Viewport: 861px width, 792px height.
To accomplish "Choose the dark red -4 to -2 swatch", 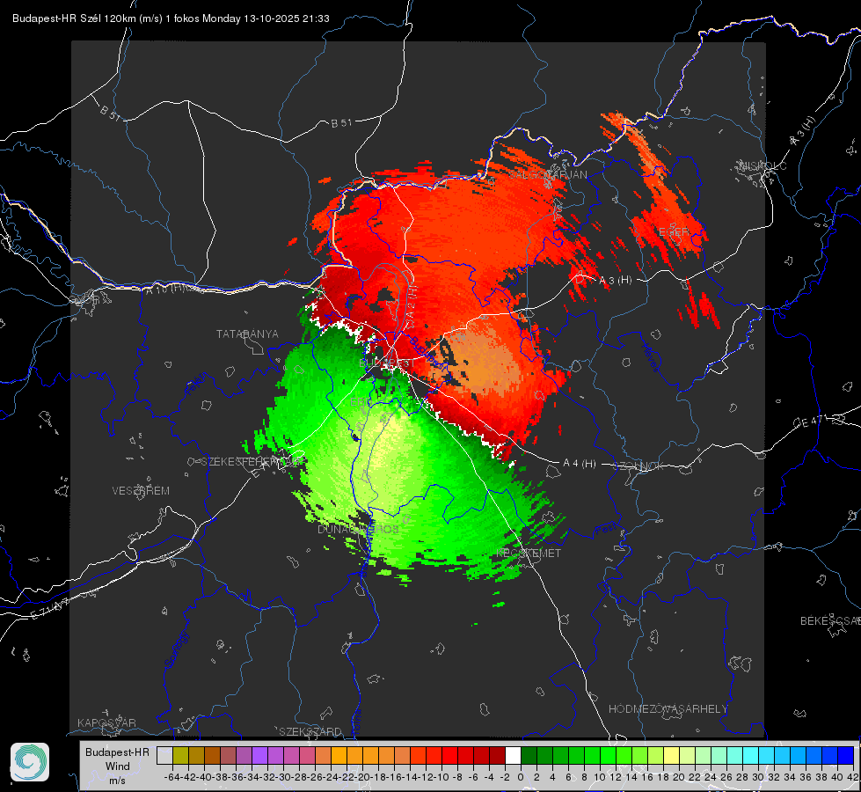I will point(497,755).
